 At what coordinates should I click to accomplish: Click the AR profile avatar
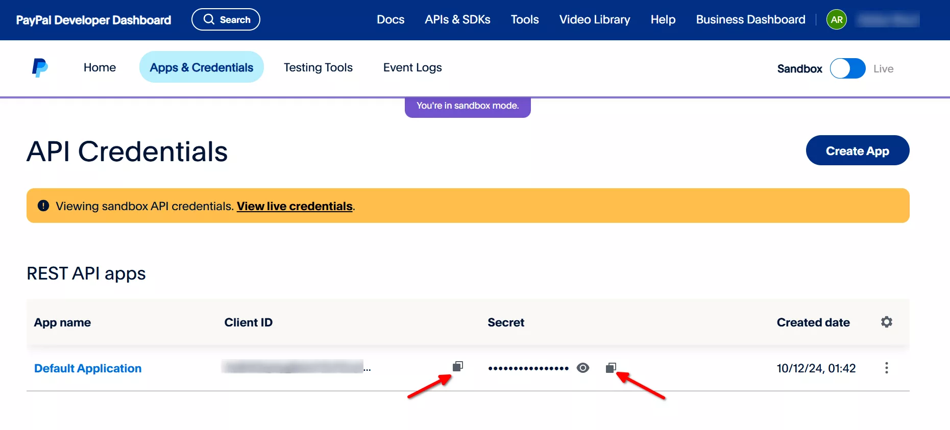837,20
